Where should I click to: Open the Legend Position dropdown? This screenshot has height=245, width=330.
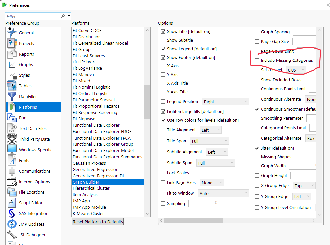(225, 101)
